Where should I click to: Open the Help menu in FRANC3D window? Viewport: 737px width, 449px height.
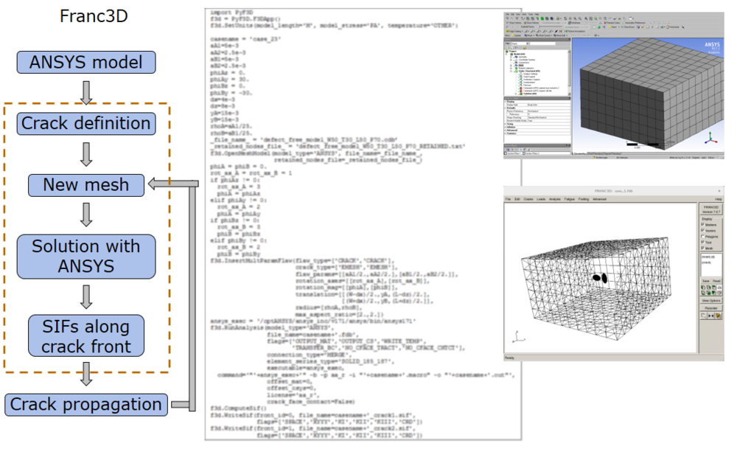(x=718, y=199)
